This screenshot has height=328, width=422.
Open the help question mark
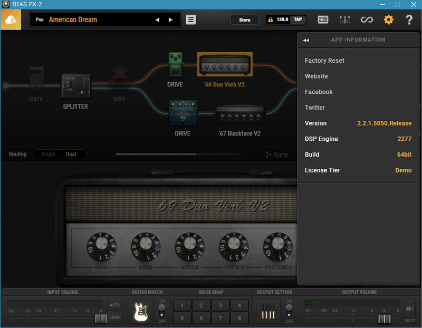(409, 20)
